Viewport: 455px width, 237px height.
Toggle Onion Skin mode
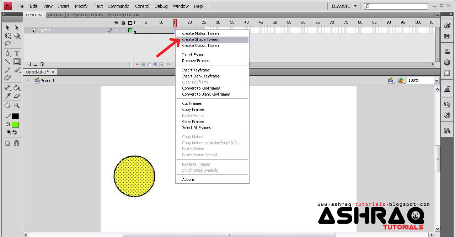coord(144,64)
